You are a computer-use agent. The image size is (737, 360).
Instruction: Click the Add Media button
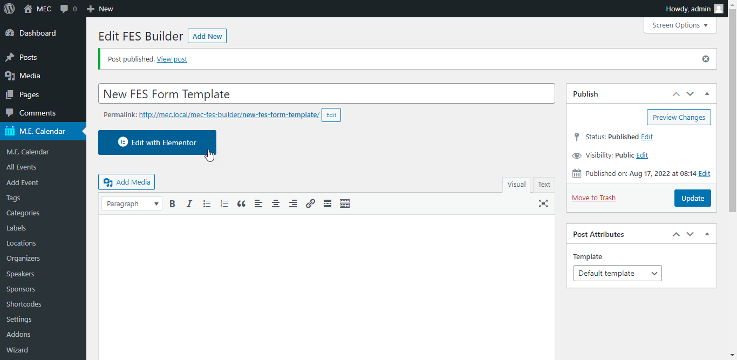point(126,182)
